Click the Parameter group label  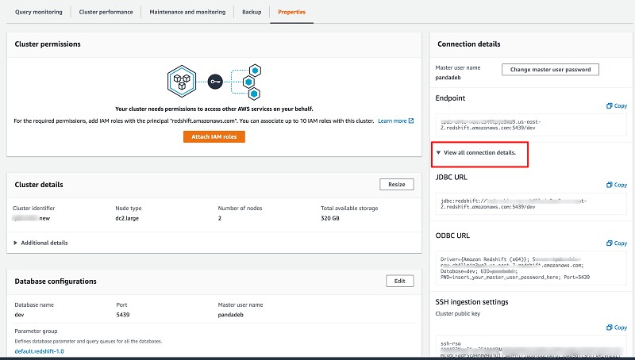36,331
